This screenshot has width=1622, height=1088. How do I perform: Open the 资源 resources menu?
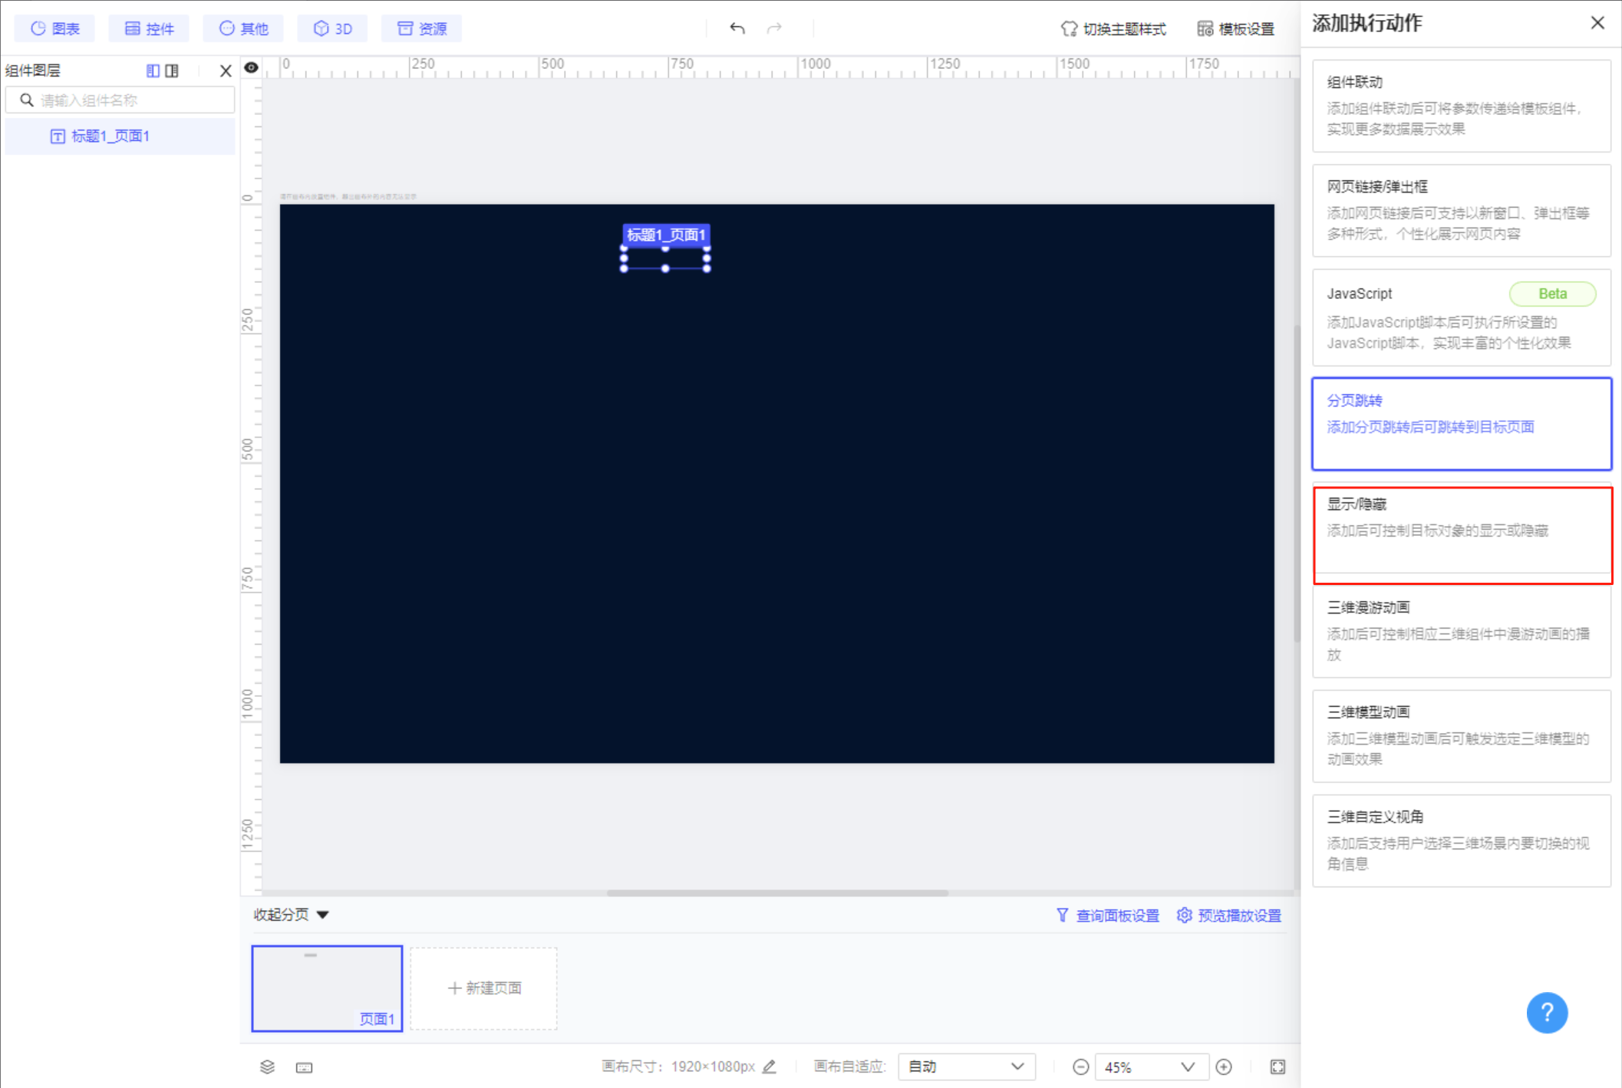421,28
